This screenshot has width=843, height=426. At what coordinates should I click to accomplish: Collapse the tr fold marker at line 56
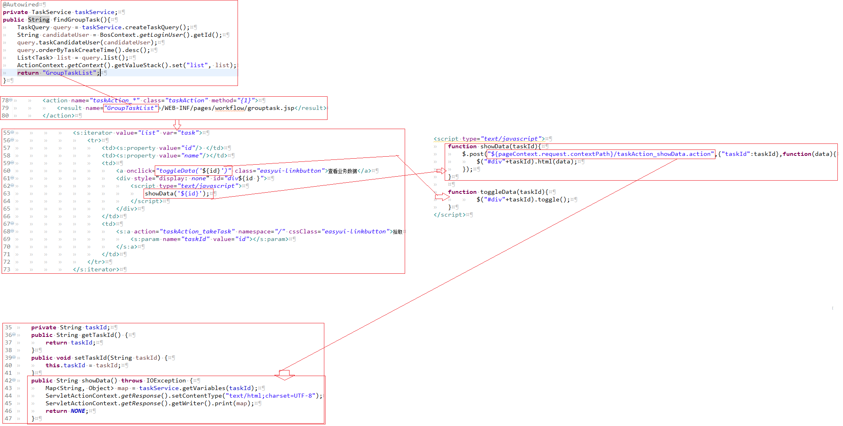(x=12, y=140)
